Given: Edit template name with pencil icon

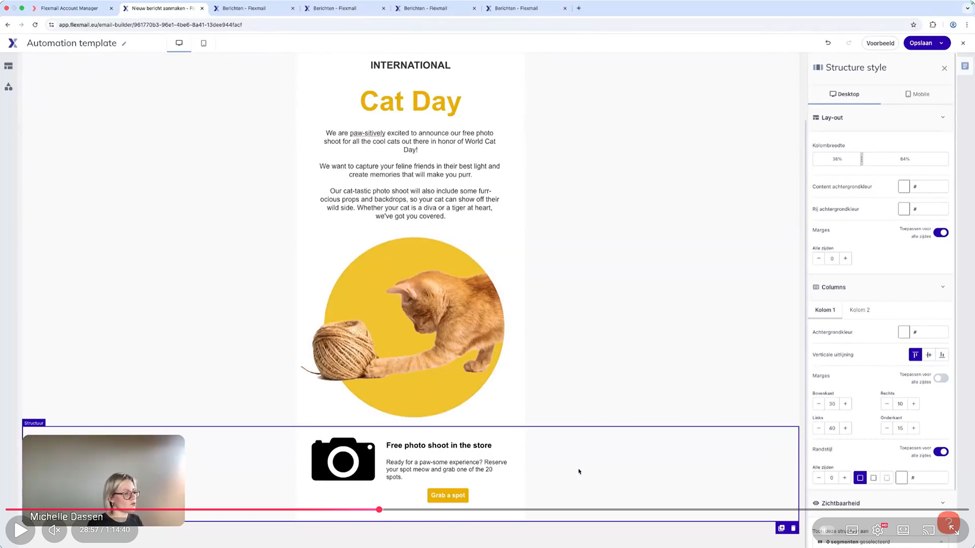Looking at the screenshot, I should click(124, 44).
